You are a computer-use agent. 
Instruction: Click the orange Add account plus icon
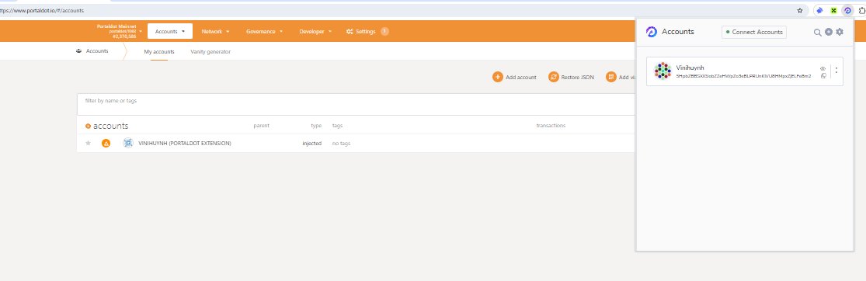click(x=498, y=78)
